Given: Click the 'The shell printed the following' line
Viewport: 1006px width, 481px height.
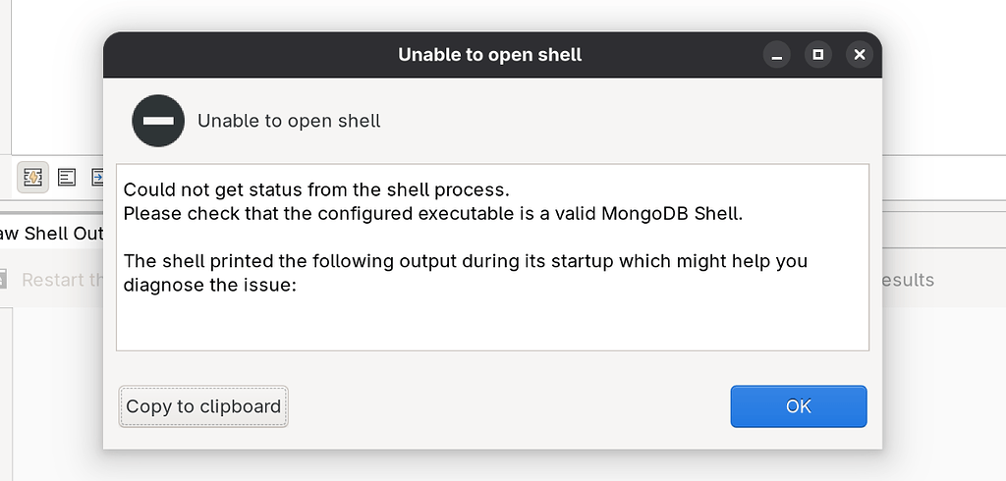Looking at the screenshot, I should (x=465, y=261).
